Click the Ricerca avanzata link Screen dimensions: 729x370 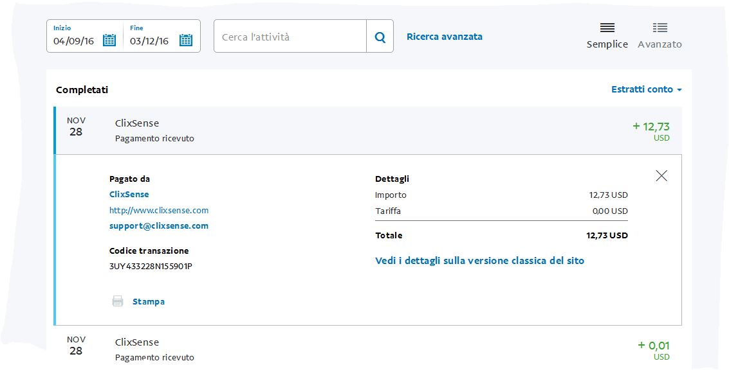tap(445, 37)
